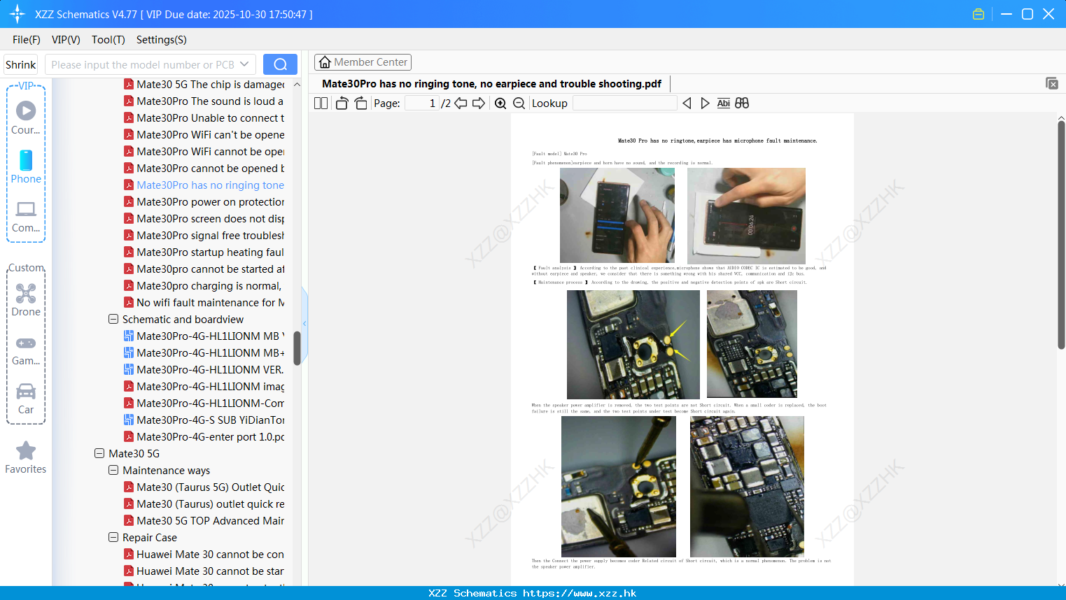Click the Lookup search field

[x=624, y=103]
